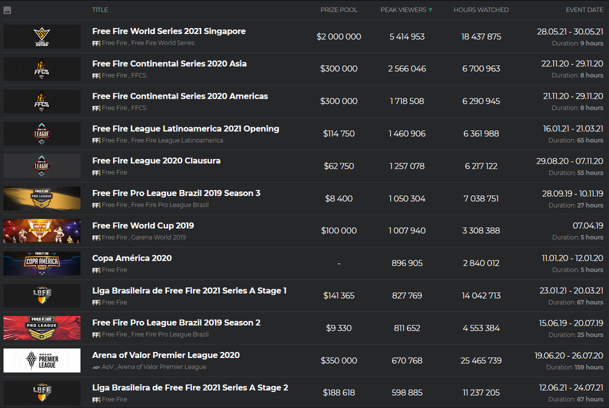Open Arena of Valor Premier League 2020
The width and height of the screenshot is (609, 408).
(x=166, y=355)
